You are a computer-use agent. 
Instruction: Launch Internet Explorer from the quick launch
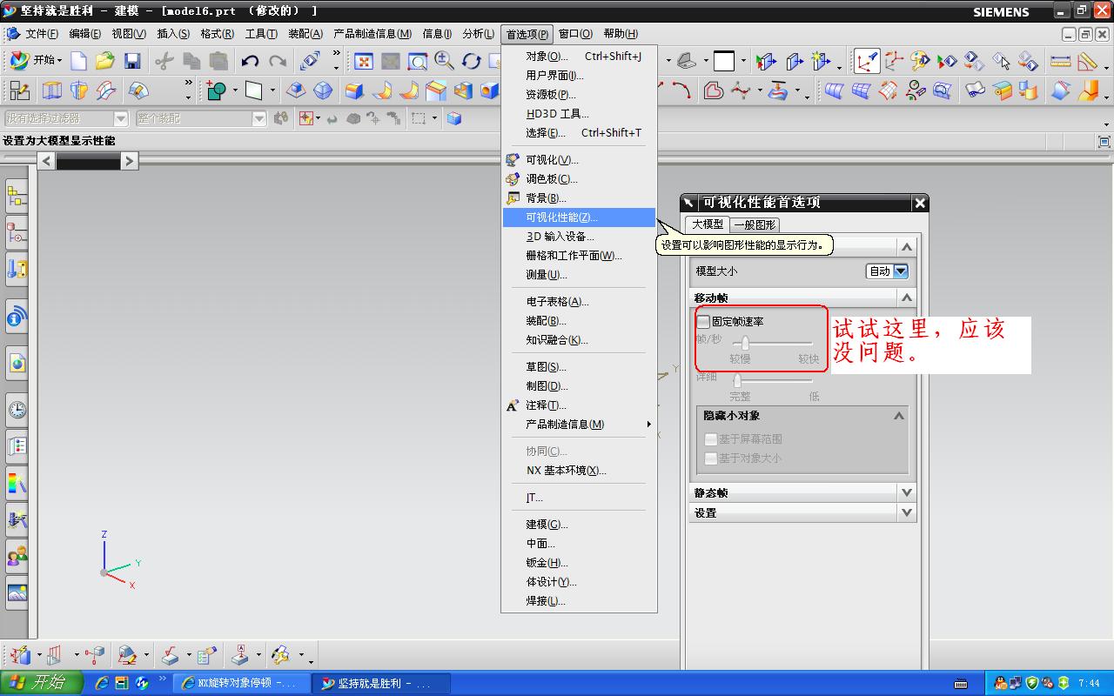tap(103, 683)
